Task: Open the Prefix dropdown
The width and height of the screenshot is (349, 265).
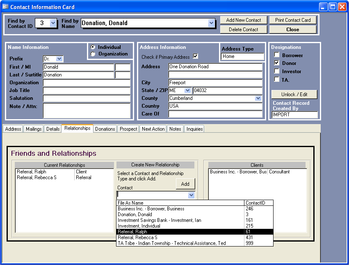Action: point(59,59)
